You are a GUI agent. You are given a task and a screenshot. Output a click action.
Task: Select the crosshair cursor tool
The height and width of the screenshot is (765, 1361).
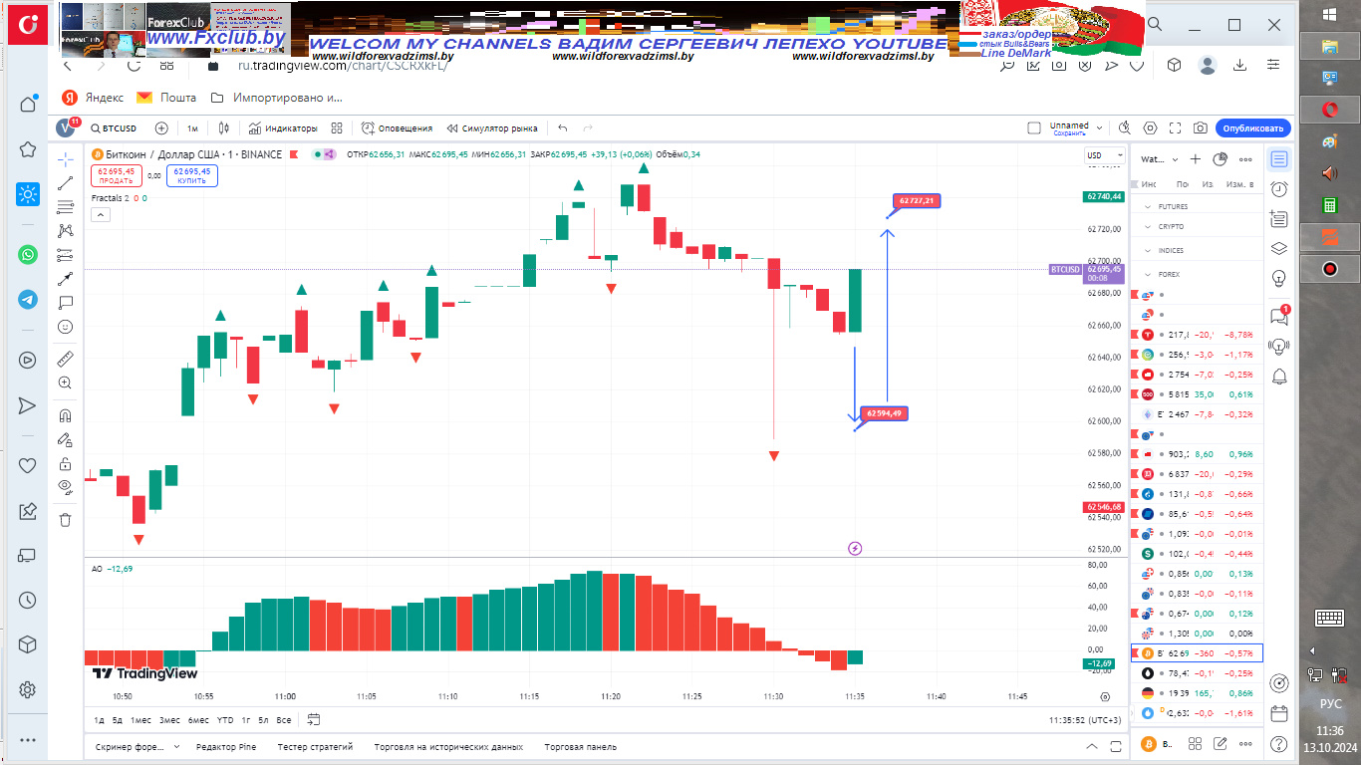tap(66, 159)
